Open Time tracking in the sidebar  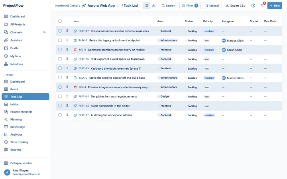tap(25, 142)
